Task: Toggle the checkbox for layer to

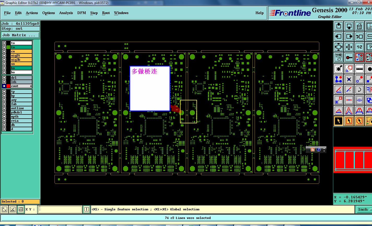Action: click(4, 43)
